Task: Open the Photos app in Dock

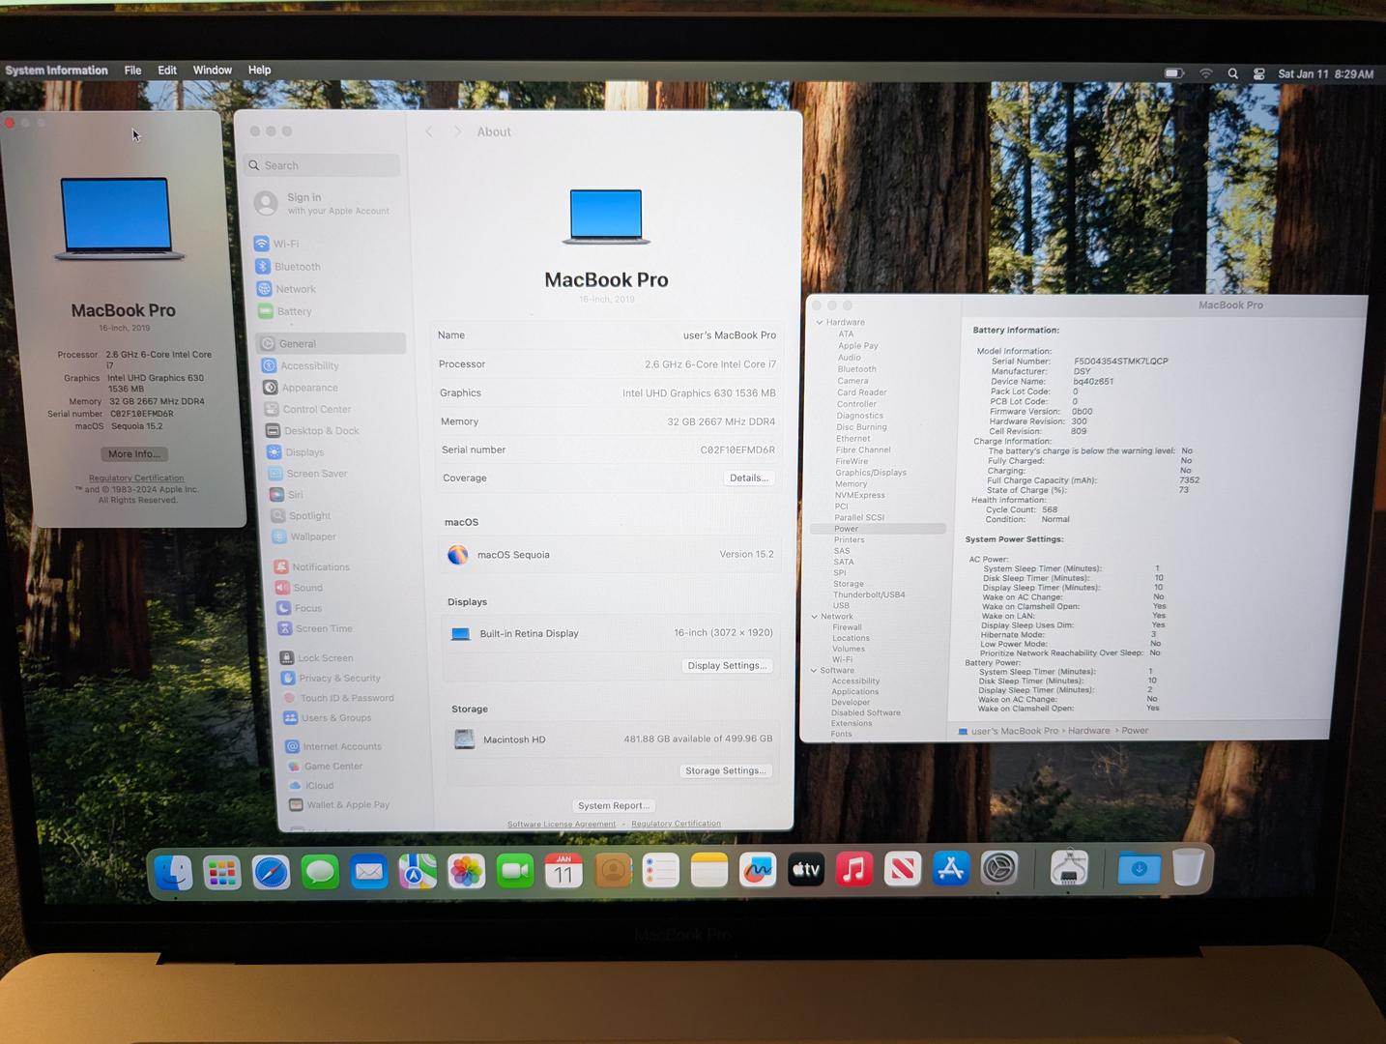Action: pyautogui.click(x=466, y=872)
